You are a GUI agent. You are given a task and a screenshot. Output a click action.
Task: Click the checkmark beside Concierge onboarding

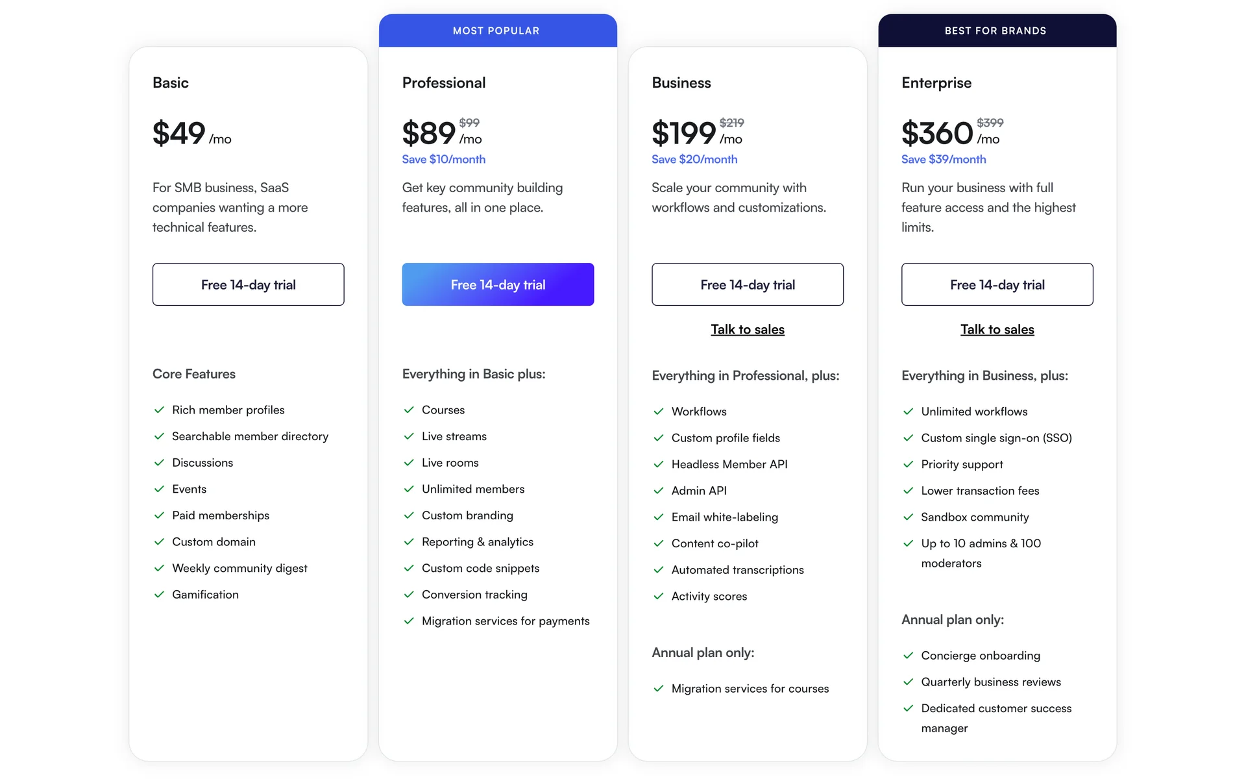tap(909, 656)
